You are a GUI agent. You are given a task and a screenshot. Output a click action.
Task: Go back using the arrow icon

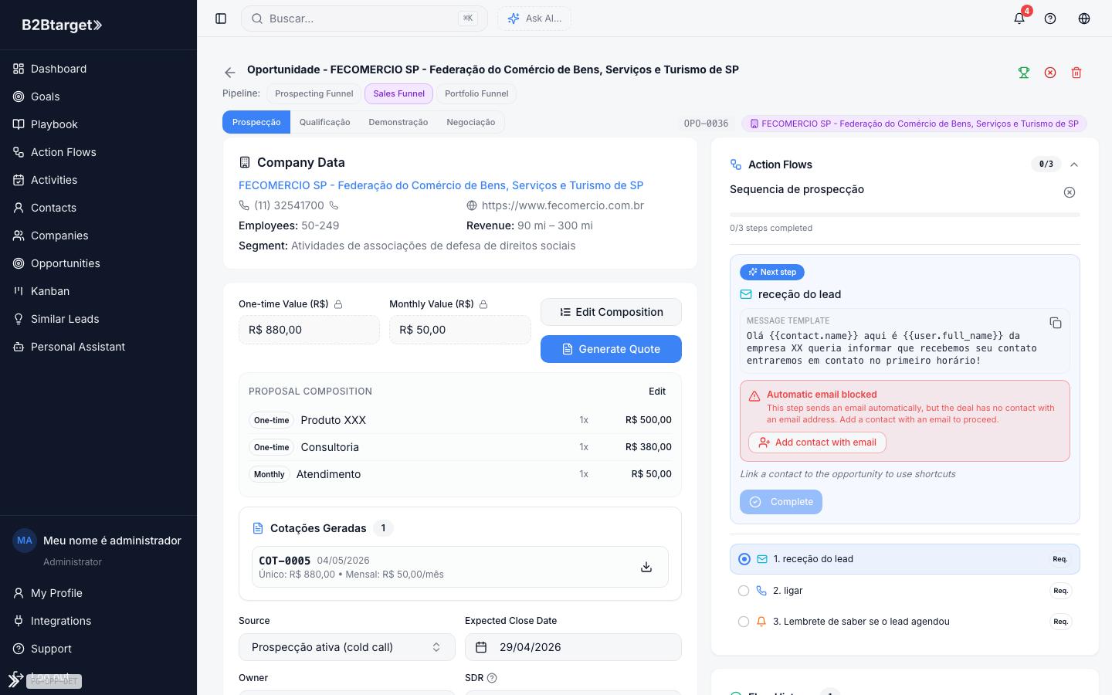(230, 73)
